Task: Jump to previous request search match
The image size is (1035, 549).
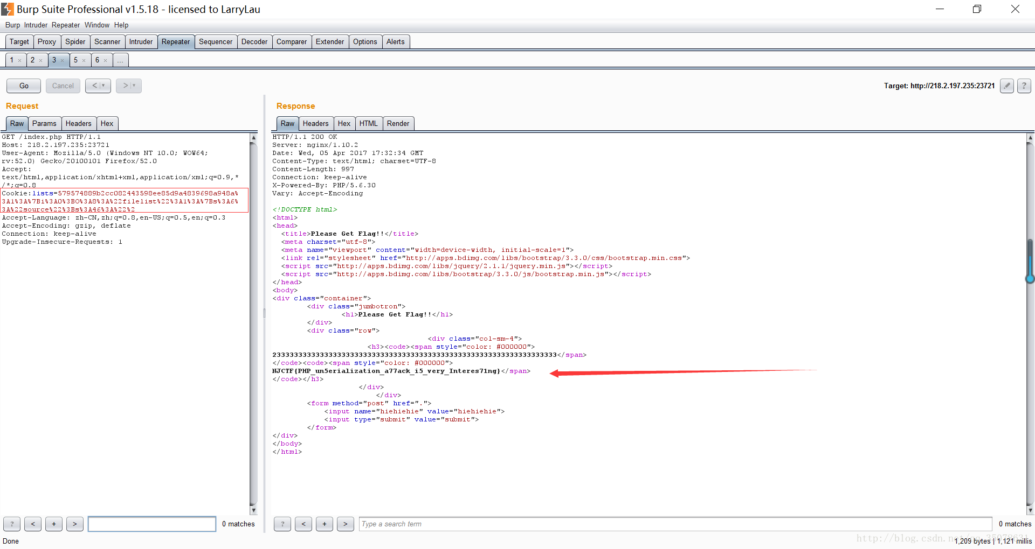Action: point(33,524)
